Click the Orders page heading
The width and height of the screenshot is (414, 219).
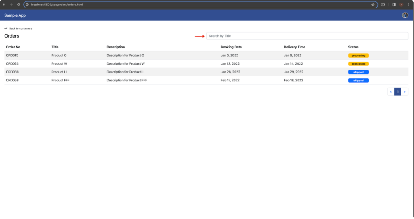(12, 36)
